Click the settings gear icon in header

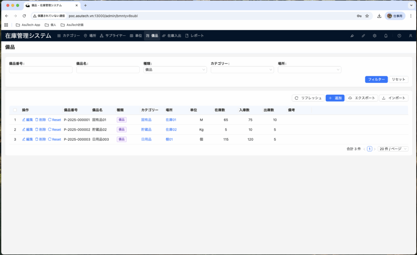[x=374, y=36]
